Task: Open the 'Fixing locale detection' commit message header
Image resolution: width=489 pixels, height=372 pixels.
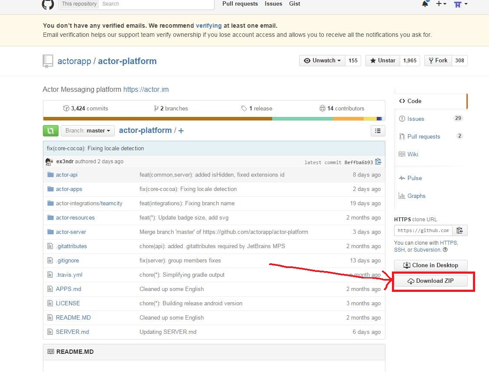Action: (x=95, y=148)
